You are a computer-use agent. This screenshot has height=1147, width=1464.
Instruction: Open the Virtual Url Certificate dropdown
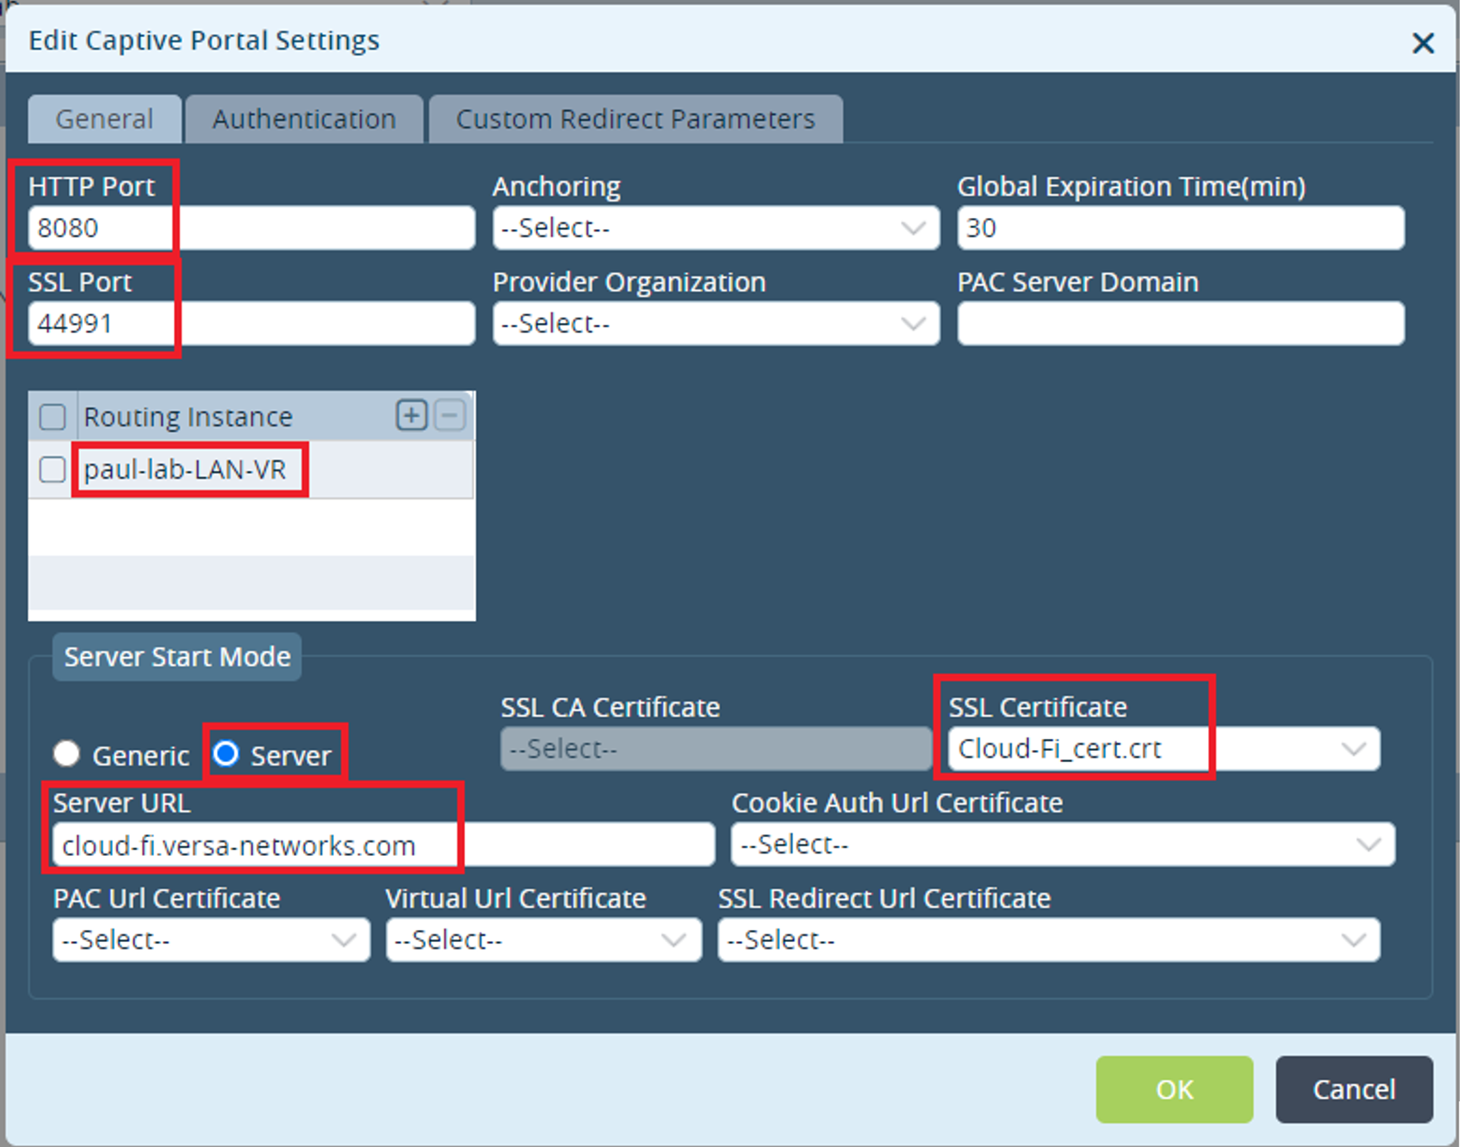coord(677,939)
